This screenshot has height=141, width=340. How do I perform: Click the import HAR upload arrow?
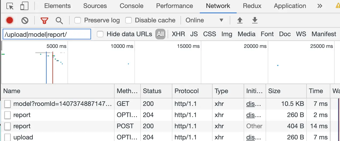240,20
